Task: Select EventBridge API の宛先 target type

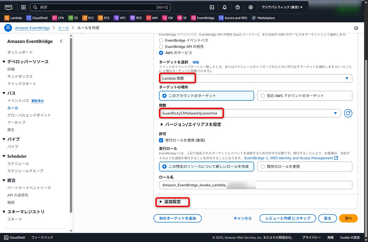Action: click(x=161, y=47)
